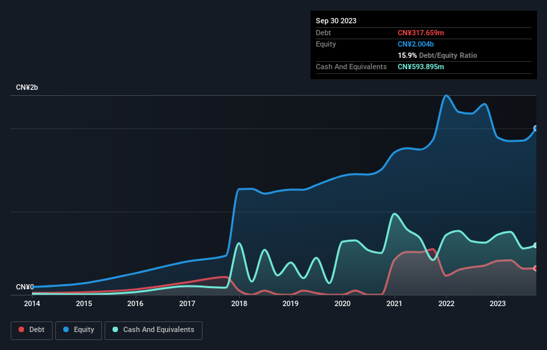Click the CN¥2b y-axis label
This screenshot has height=350, width=547.
(27, 87)
